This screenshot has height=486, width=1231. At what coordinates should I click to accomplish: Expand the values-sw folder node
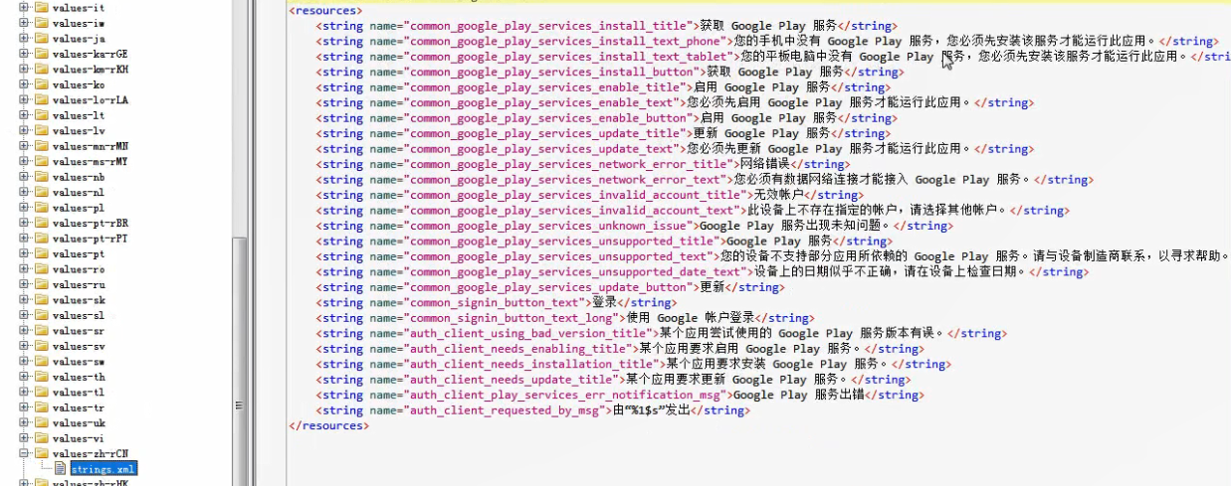(24, 362)
